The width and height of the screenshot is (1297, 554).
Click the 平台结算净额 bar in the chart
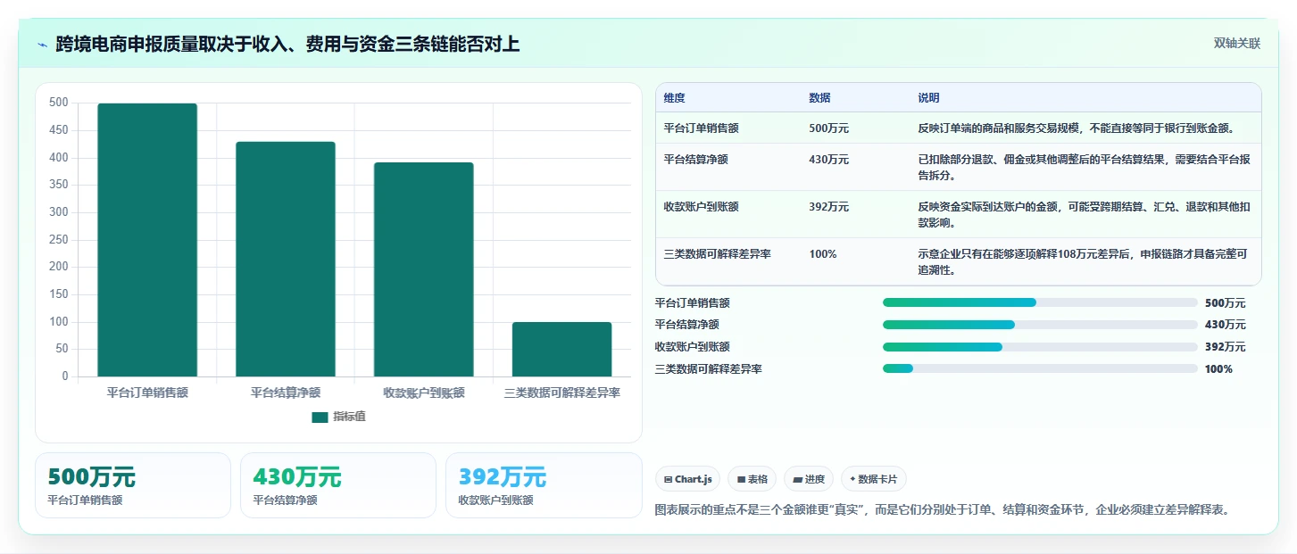[286, 259]
